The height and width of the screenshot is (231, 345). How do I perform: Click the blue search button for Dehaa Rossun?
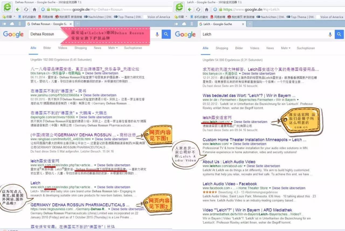click(166, 34)
